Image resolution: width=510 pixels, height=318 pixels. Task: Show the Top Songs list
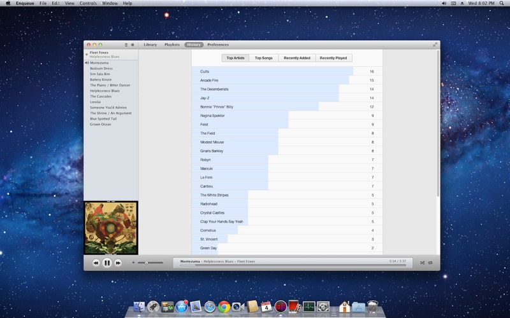click(264, 58)
